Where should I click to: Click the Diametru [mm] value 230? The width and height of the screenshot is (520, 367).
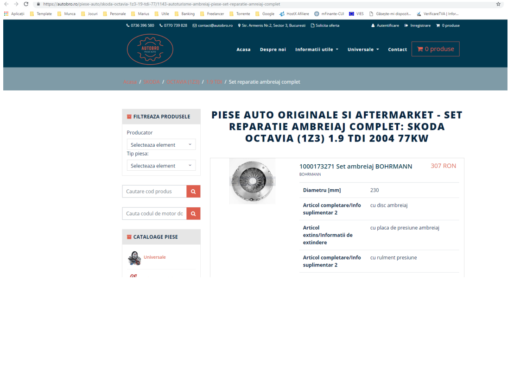click(374, 190)
